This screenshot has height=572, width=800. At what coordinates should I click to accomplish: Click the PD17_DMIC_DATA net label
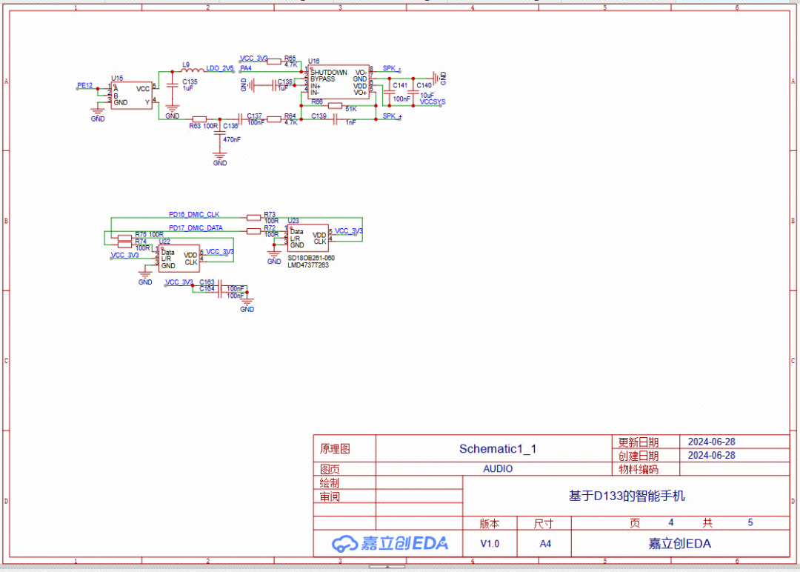point(196,228)
